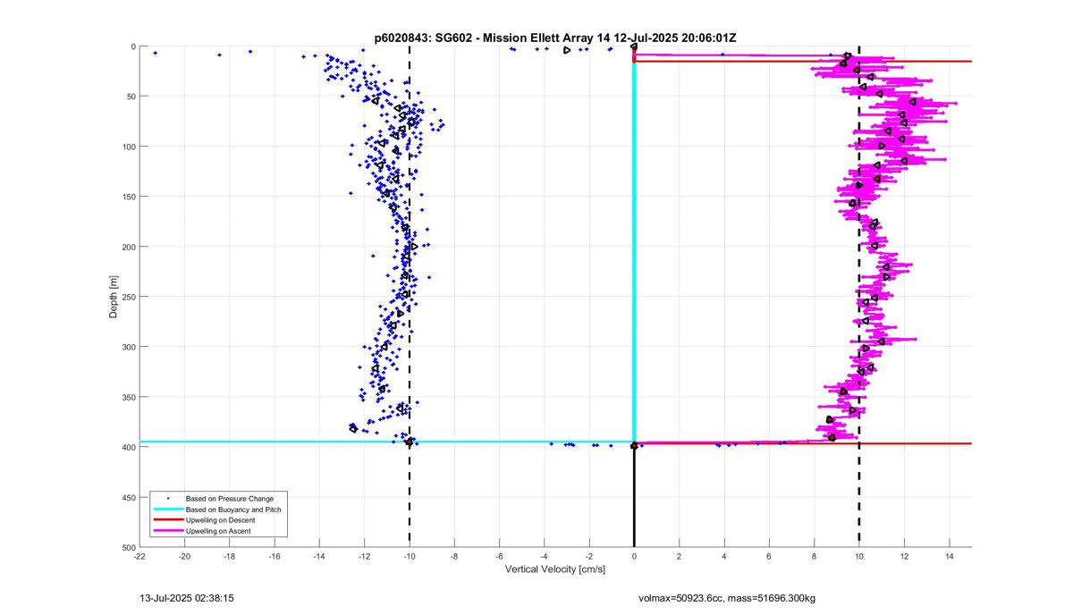This screenshot has height=615, width=1073.
Task: Click the '8' velocity tick label
Action: tap(814, 556)
